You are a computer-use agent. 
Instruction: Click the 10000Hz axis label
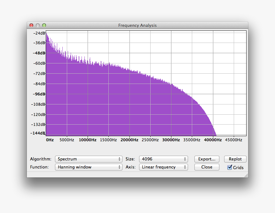click(x=88, y=140)
